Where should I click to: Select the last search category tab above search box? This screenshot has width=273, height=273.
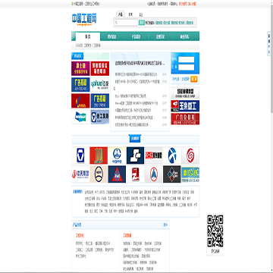click(140, 14)
